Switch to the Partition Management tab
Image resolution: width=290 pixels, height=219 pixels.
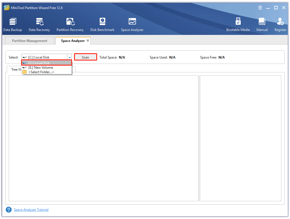tap(30, 41)
